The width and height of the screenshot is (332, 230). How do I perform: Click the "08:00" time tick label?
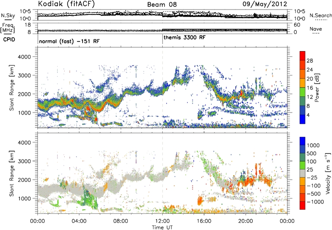point(120,221)
